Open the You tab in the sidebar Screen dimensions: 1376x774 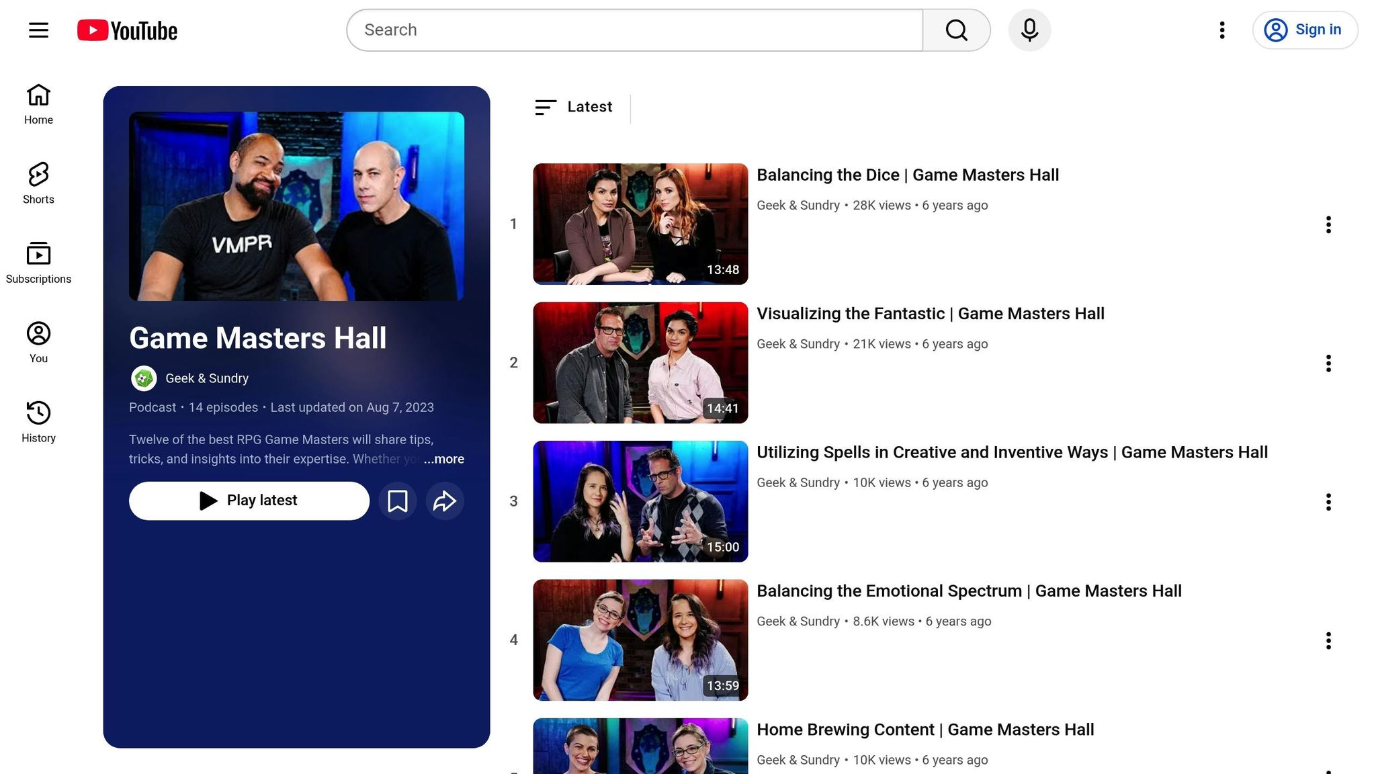38,343
